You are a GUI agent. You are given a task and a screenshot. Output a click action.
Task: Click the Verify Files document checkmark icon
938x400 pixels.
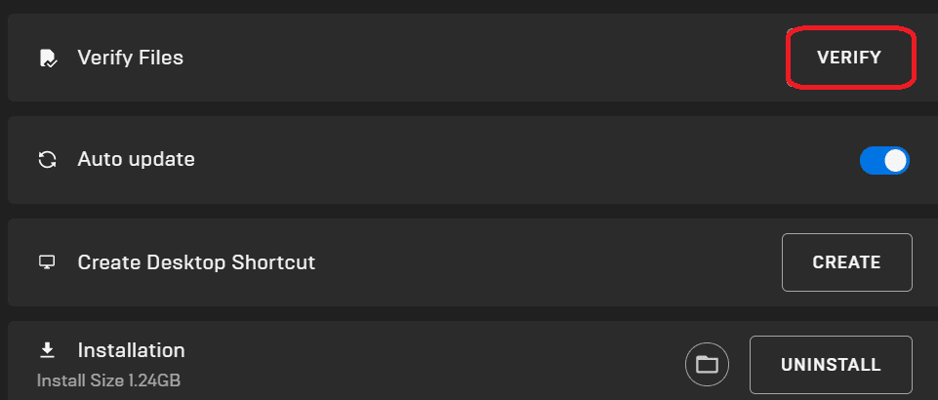pyautogui.click(x=47, y=58)
